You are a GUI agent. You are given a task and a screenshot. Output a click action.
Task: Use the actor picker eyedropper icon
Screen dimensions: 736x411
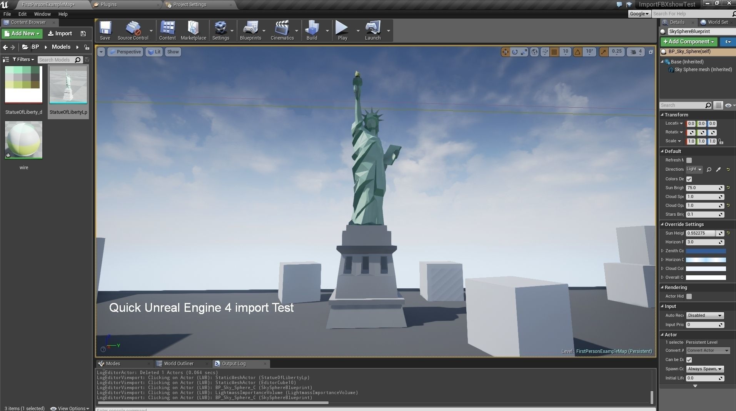[x=718, y=170]
